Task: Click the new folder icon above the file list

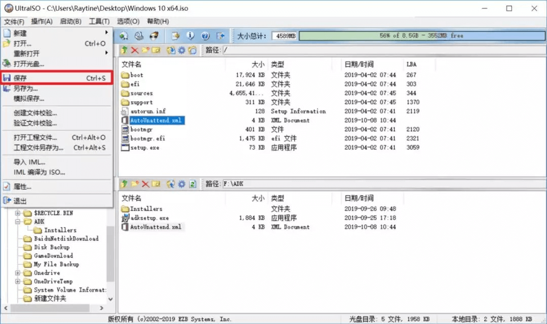Action: pyautogui.click(x=145, y=50)
